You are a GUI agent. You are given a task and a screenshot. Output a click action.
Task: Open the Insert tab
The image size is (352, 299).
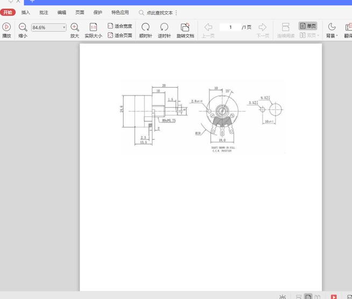pyautogui.click(x=26, y=12)
